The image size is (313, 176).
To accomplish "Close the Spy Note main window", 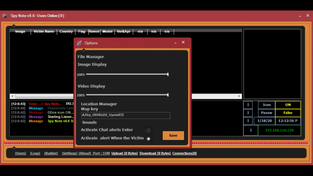I will click(x=307, y=15).
